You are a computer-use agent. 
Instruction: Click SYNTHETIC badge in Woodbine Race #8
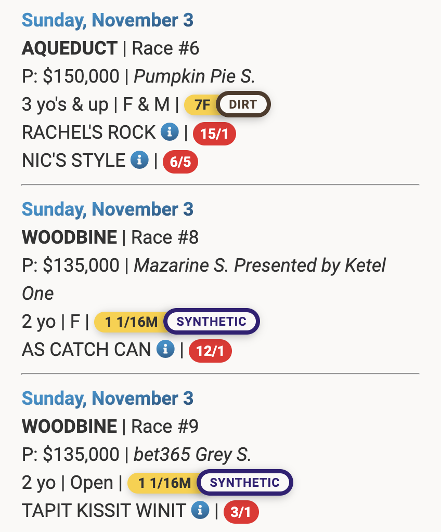pos(211,322)
